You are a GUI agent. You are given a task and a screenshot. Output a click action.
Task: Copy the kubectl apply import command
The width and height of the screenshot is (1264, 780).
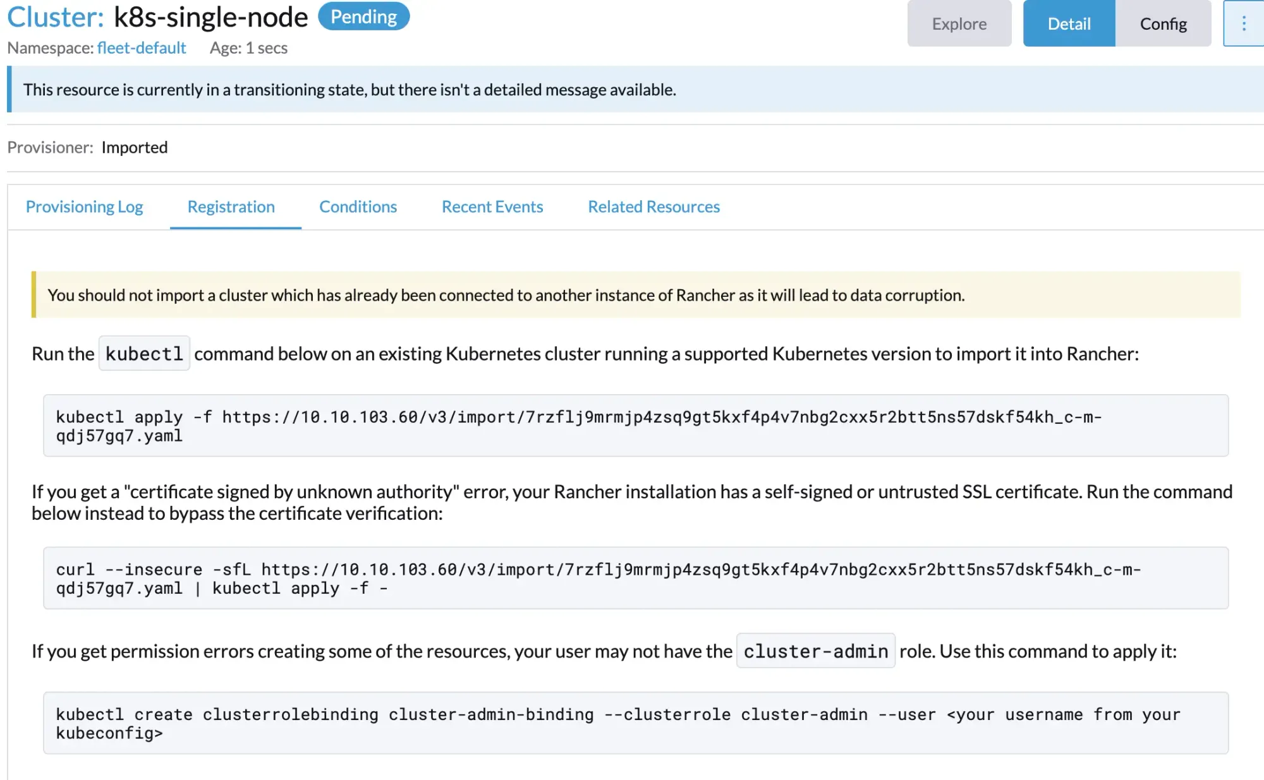pyautogui.click(x=635, y=426)
